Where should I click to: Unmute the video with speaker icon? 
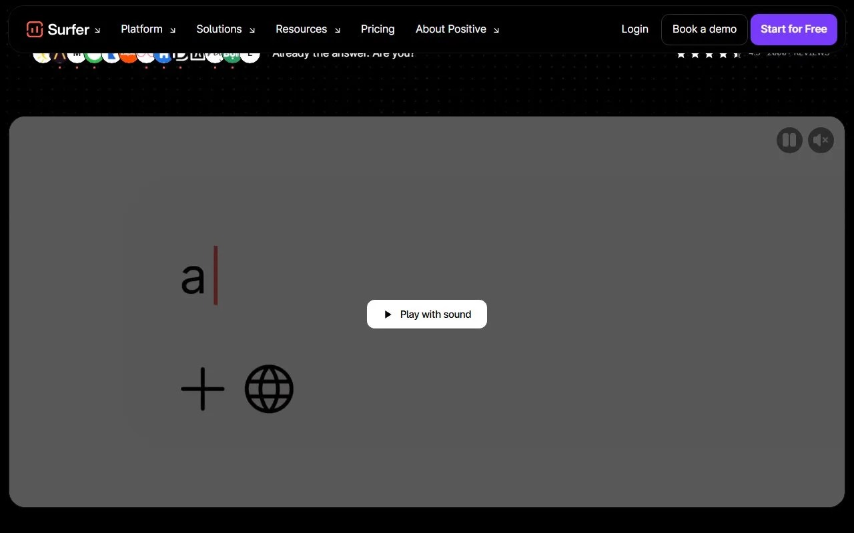[821, 140]
